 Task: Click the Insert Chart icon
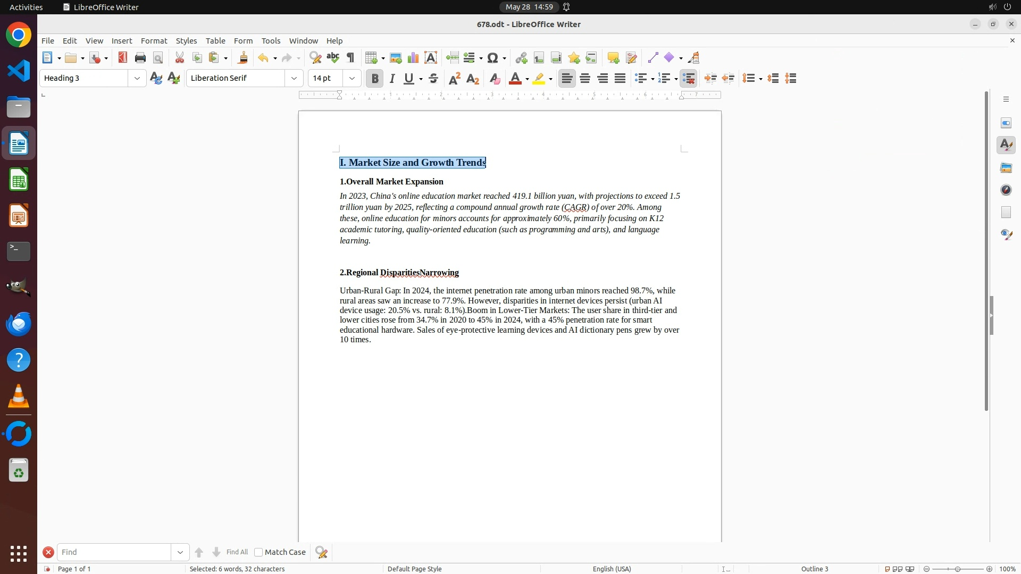click(x=413, y=58)
